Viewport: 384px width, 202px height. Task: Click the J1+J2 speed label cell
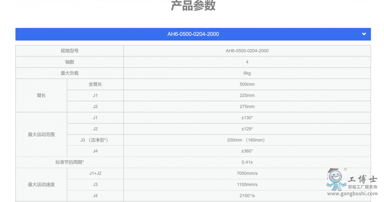pos(95,173)
